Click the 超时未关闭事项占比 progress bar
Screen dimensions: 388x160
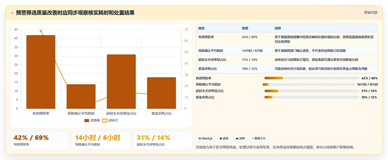312,91
